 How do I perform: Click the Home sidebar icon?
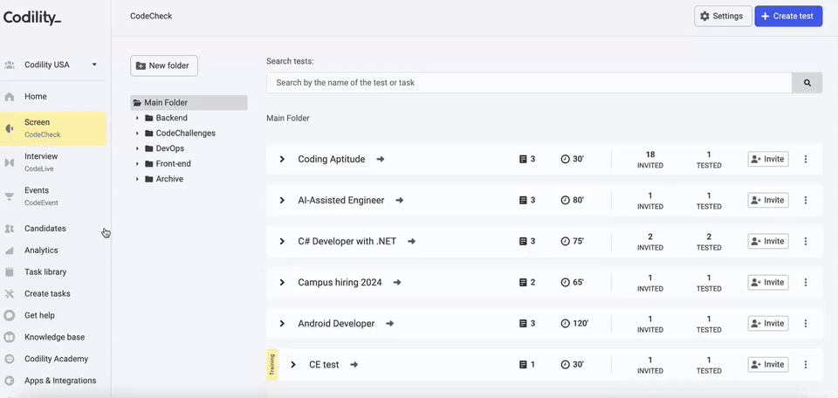[9, 97]
